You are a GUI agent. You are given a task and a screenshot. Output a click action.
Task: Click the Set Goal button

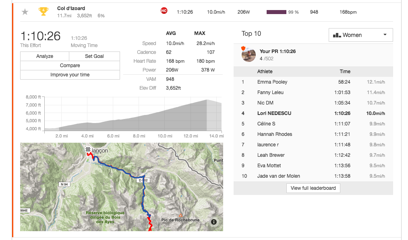coord(95,56)
